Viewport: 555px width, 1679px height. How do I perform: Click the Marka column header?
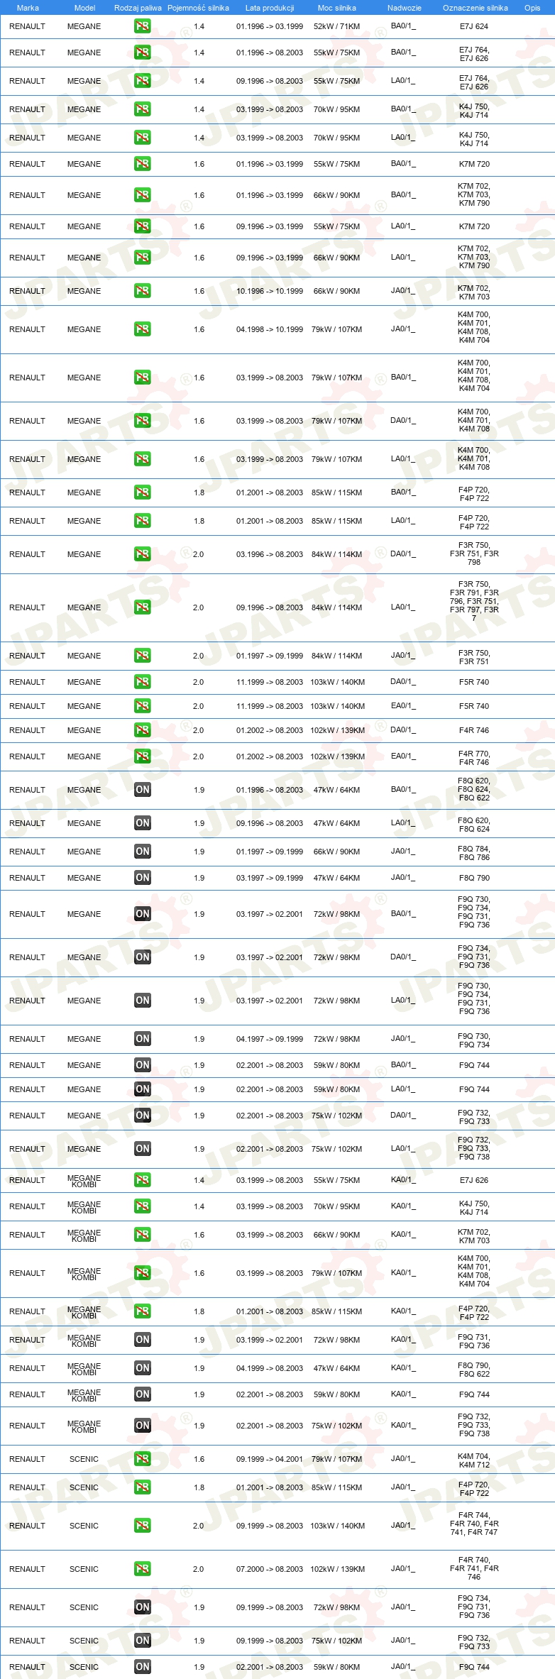28,8
